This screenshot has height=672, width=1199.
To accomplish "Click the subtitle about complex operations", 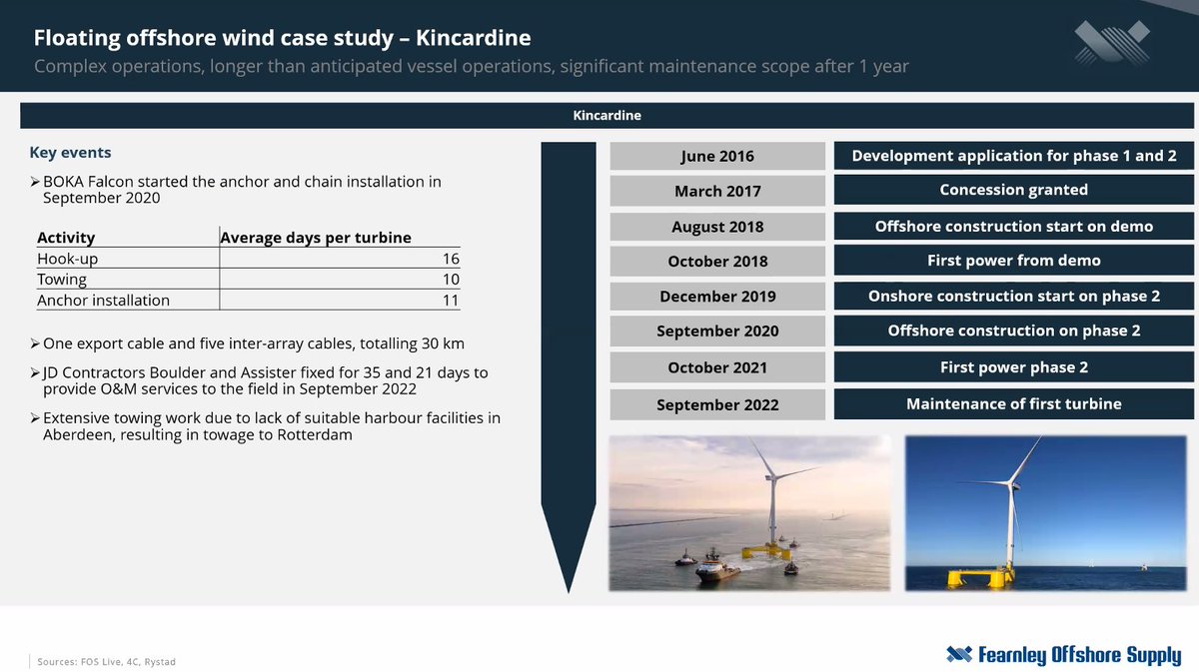I will pyautogui.click(x=472, y=67).
